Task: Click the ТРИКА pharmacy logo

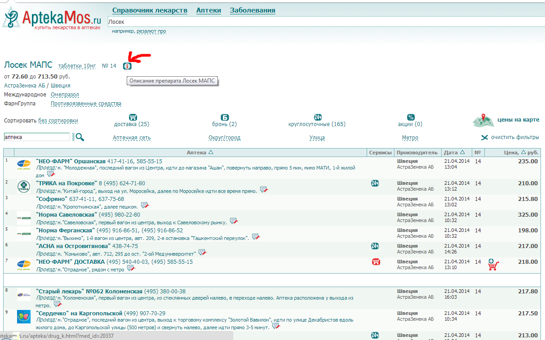Action: coord(24,187)
